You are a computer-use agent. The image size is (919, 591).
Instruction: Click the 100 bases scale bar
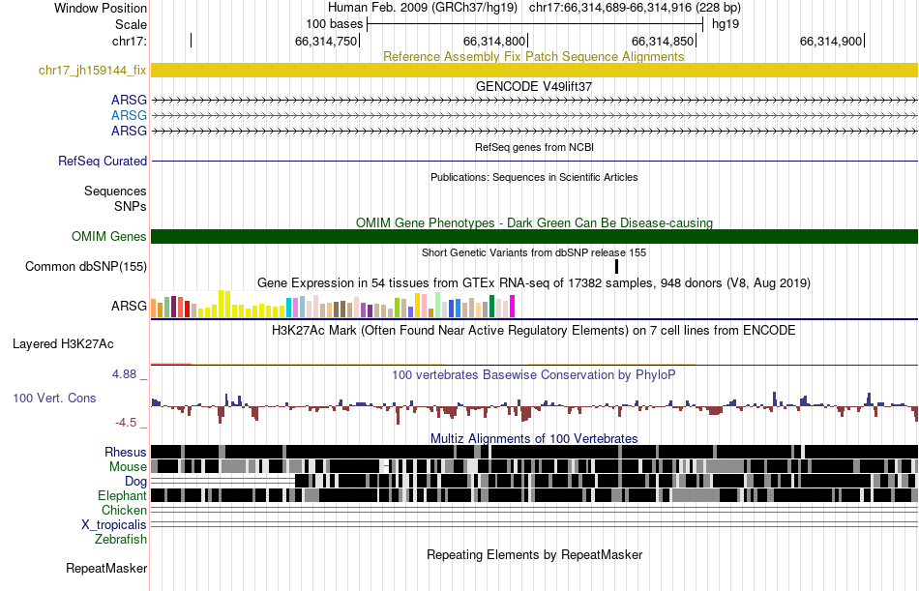535,24
